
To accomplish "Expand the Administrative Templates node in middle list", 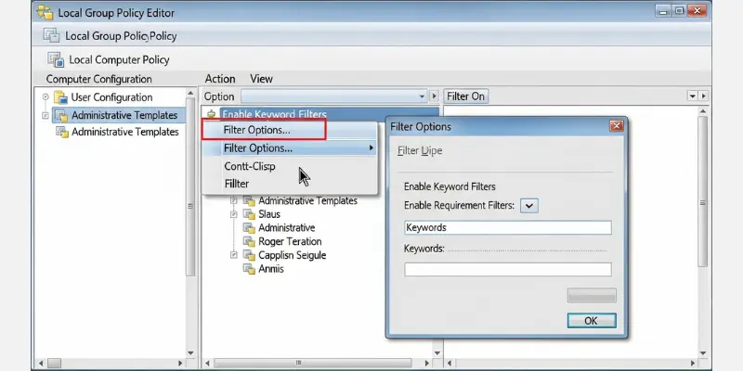I will point(234,200).
